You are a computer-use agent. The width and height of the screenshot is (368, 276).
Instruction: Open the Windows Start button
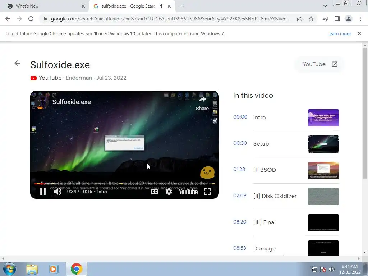coord(9,269)
